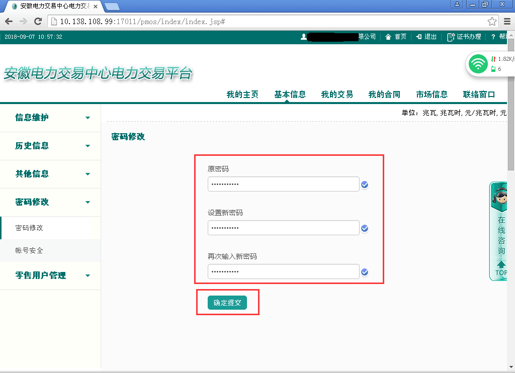Click validation checkmark beside 原密码 field
This screenshot has height=373, width=515.
coord(365,185)
